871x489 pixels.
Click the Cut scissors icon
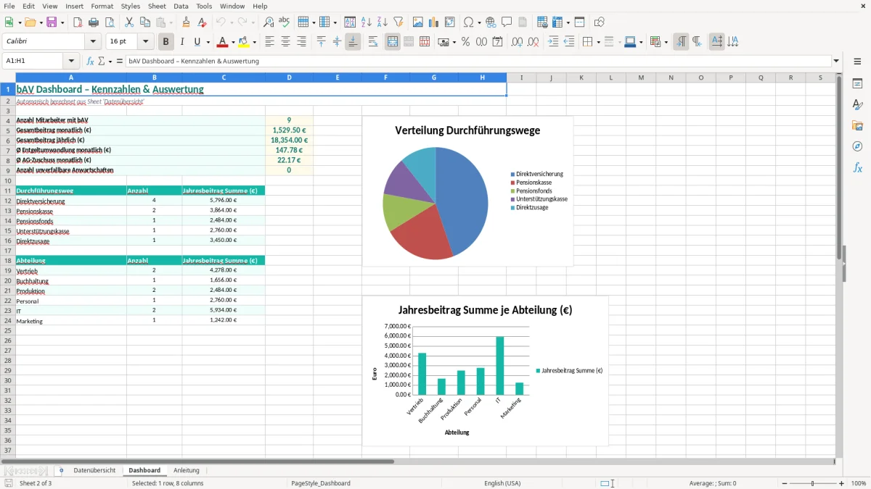(129, 22)
